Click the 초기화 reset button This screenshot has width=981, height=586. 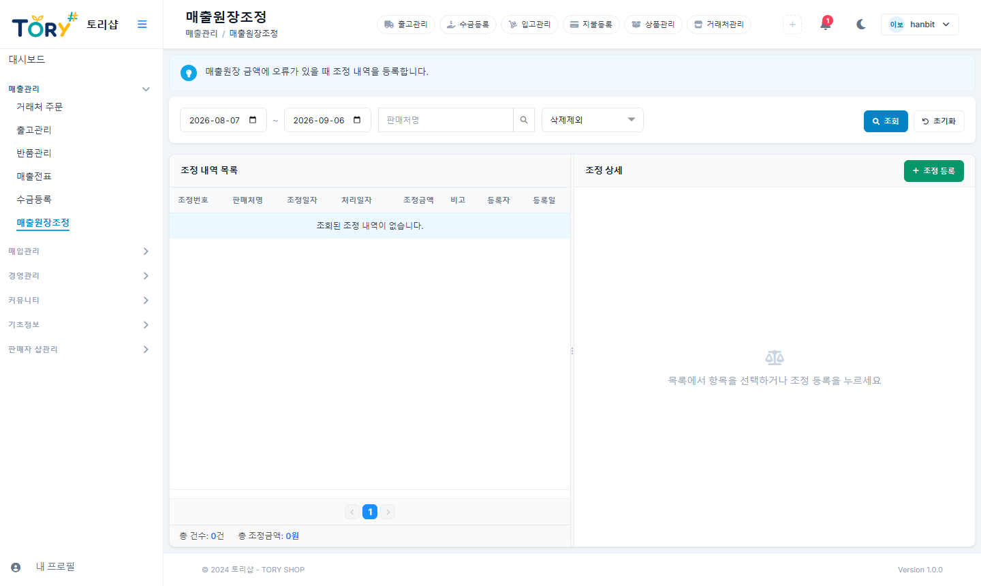939,121
